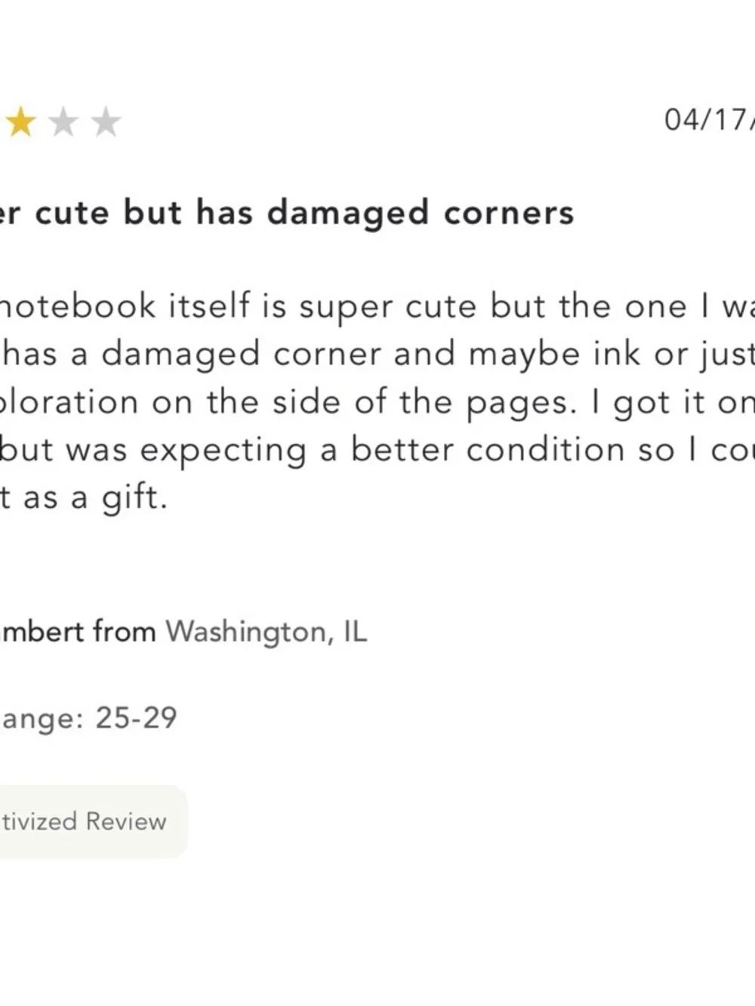Select the age value 25-29
The height and width of the screenshot is (1006, 755).
click(136, 717)
